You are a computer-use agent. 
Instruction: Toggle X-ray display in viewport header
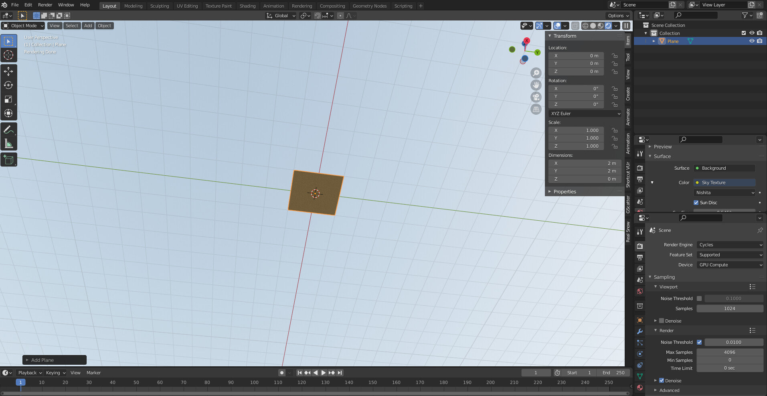pos(575,26)
